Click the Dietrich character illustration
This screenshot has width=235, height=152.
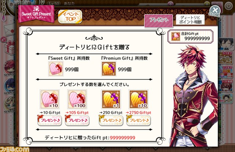(x=194, y=96)
